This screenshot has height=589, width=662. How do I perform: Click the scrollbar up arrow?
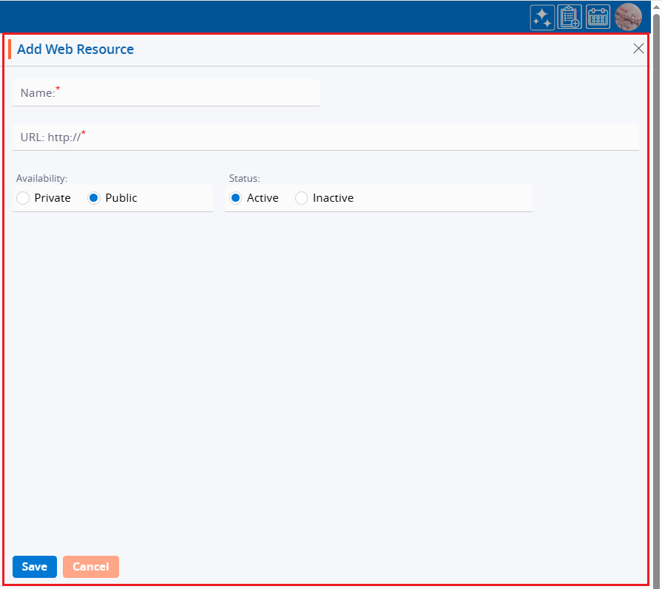[656, 6]
